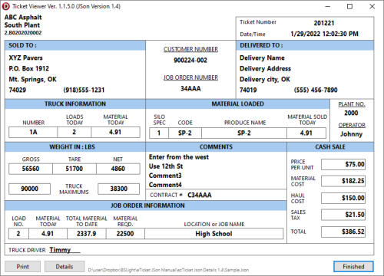This screenshot has width=384, height=276.
Task: Click the SP-2 produce name field
Action: tap(244, 133)
